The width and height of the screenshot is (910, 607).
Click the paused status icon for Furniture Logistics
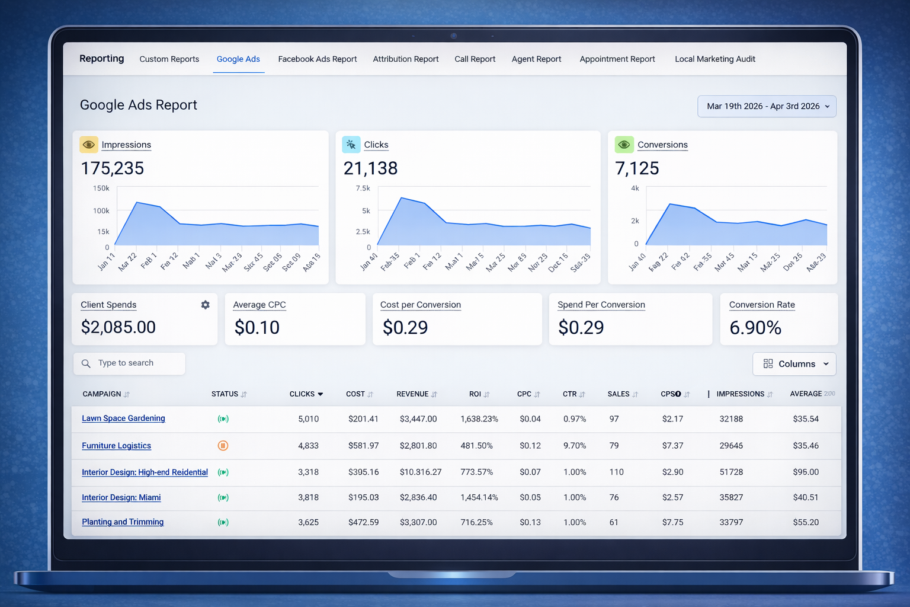pyautogui.click(x=223, y=445)
